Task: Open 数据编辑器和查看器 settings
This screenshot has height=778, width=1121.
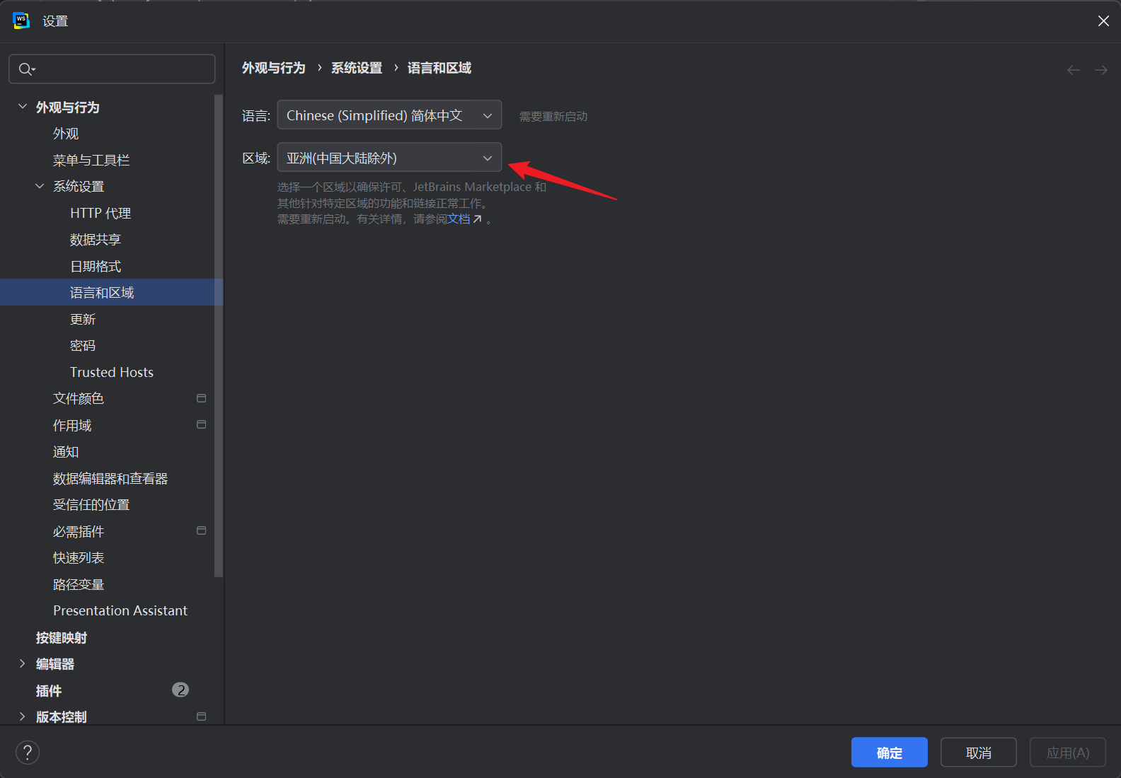Action: pyautogui.click(x=110, y=478)
